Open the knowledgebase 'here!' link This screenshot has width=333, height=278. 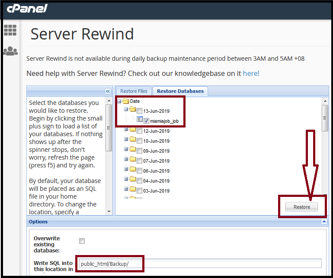pyautogui.click(x=251, y=73)
